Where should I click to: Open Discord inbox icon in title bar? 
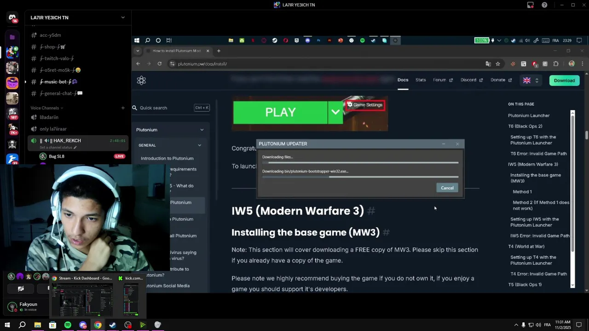click(x=531, y=5)
